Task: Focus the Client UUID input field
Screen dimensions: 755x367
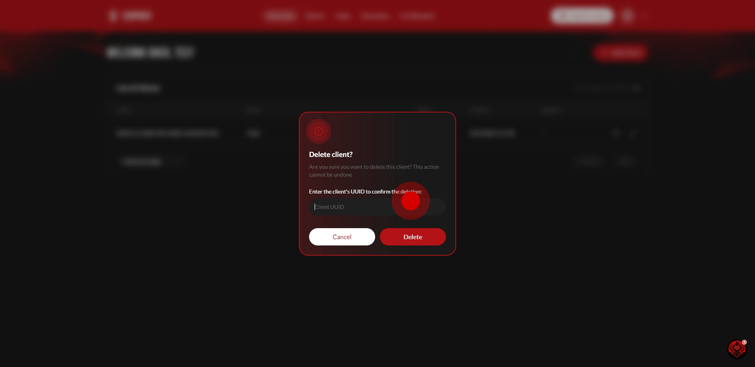Action: click(377, 207)
